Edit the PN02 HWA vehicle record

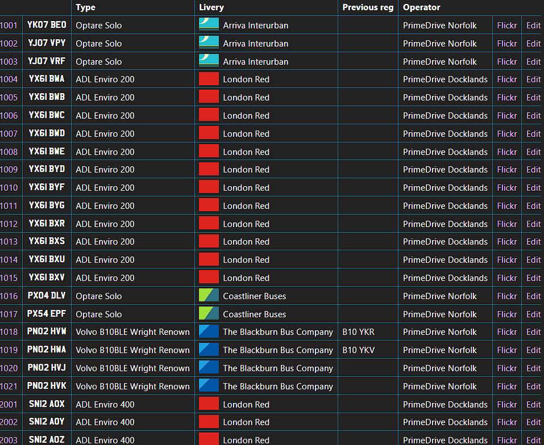pyautogui.click(x=533, y=350)
